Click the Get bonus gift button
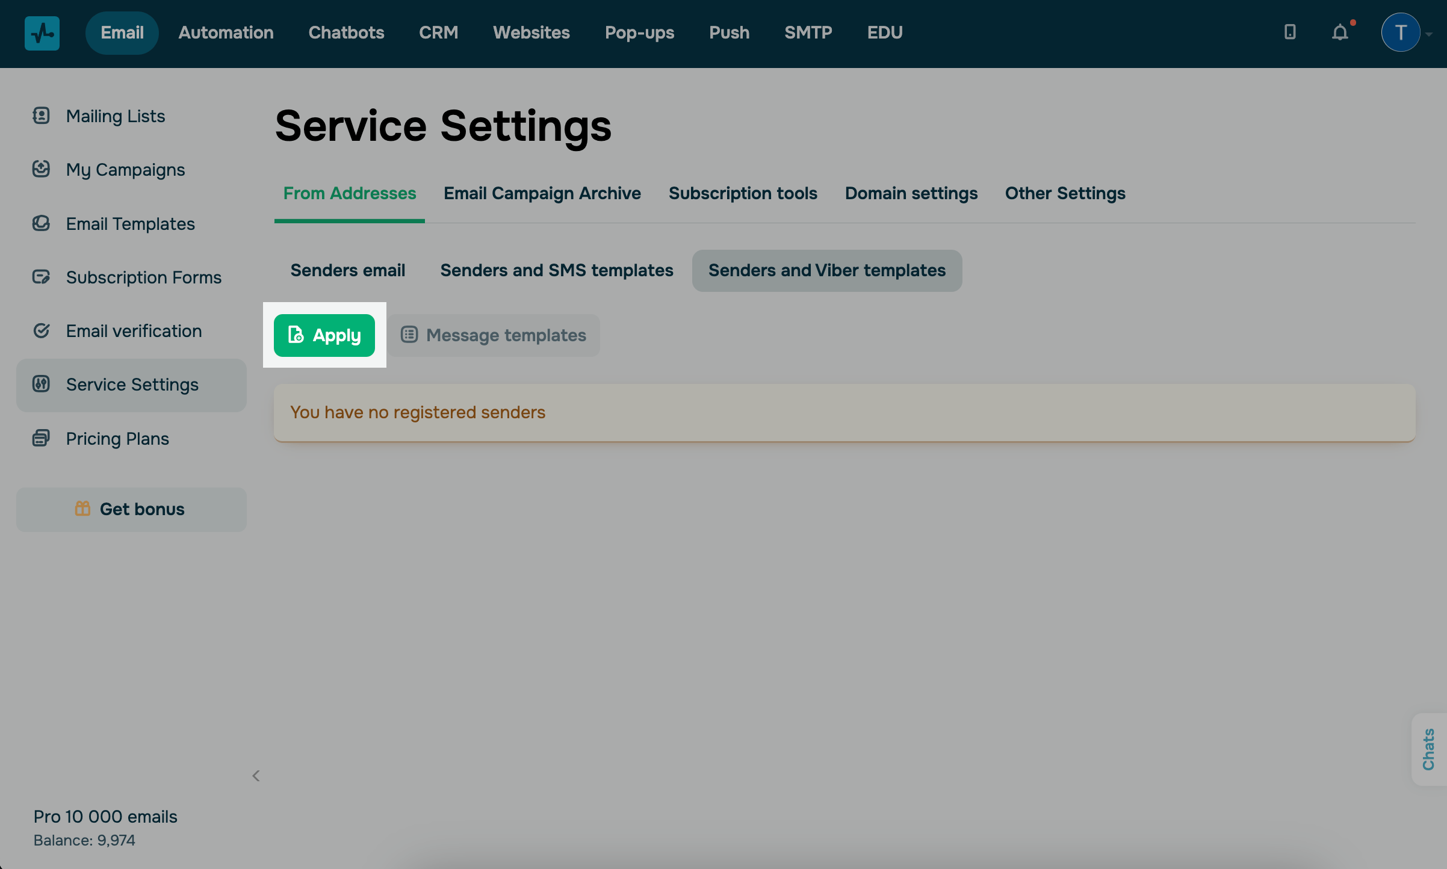Screen dimensions: 1447x869 click(131, 509)
